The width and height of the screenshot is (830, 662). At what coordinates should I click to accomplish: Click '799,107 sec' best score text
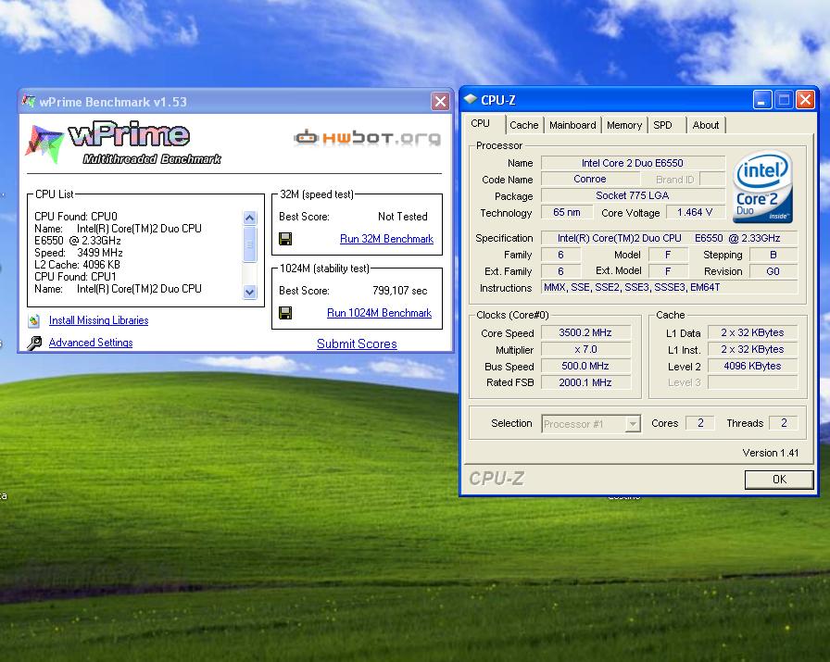pos(399,291)
